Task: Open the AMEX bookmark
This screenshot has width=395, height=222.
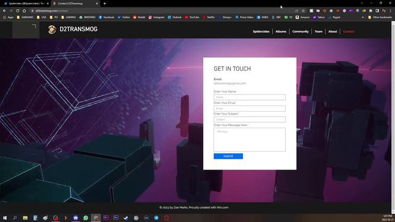Action: click(262, 17)
